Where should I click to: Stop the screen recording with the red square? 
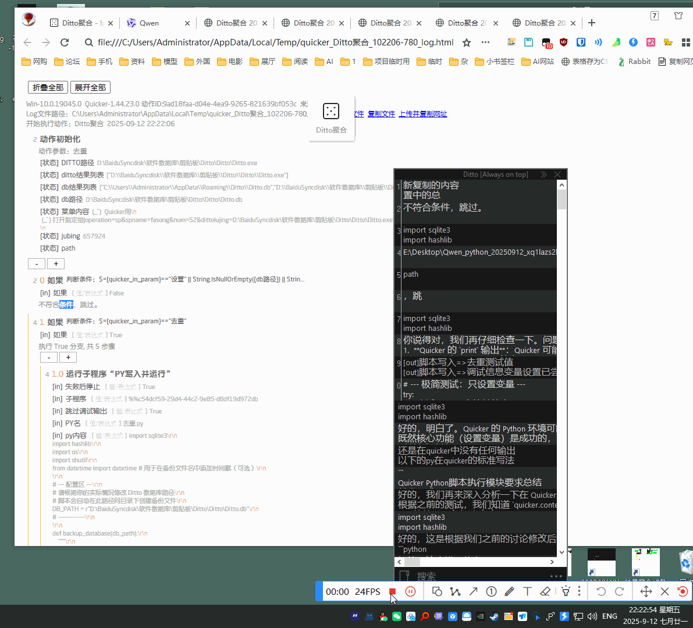tap(392, 592)
